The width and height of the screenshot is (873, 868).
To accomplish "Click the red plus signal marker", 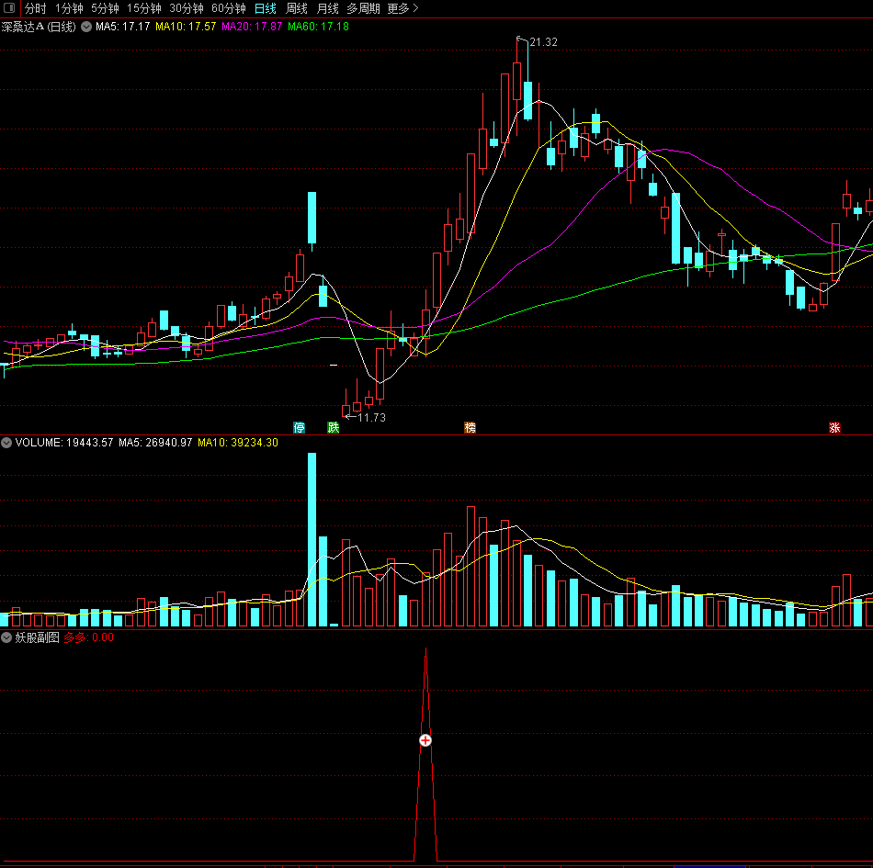I will tap(425, 740).
